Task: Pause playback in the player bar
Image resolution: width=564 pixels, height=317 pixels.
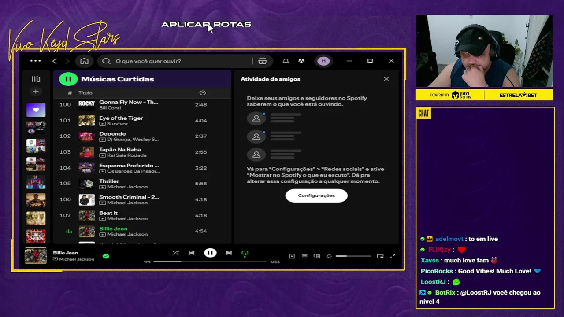Action: coord(210,253)
